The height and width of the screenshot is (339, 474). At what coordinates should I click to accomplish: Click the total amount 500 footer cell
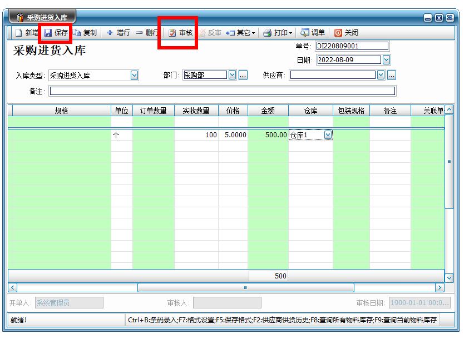(x=268, y=276)
